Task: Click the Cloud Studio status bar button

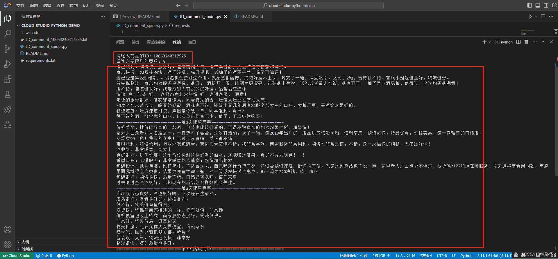Action: (17, 256)
